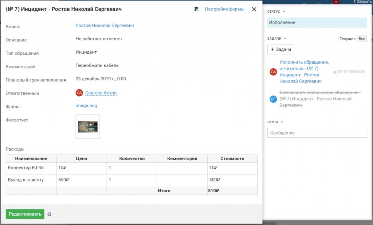The width and height of the screenshot is (373, 225).
Task: Click the Сообщение message input field
Action: (317, 133)
